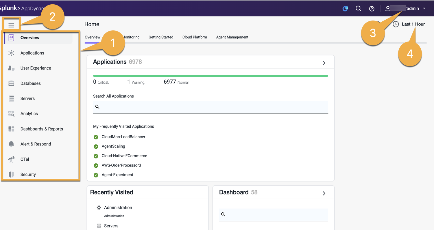Open the AWS-OrderProcessor3 application link
The image size is (434, 230).
tap(121, 165)
